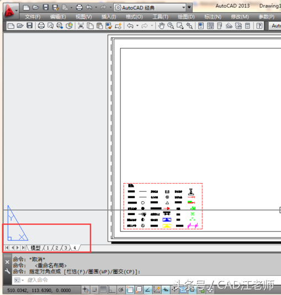Switch to layout tab 3
The height and width of the screenshot is (295, 281).
(x=66, y=248)
